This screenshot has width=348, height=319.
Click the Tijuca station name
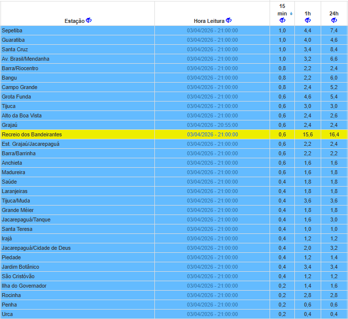(x=8, y=106)
